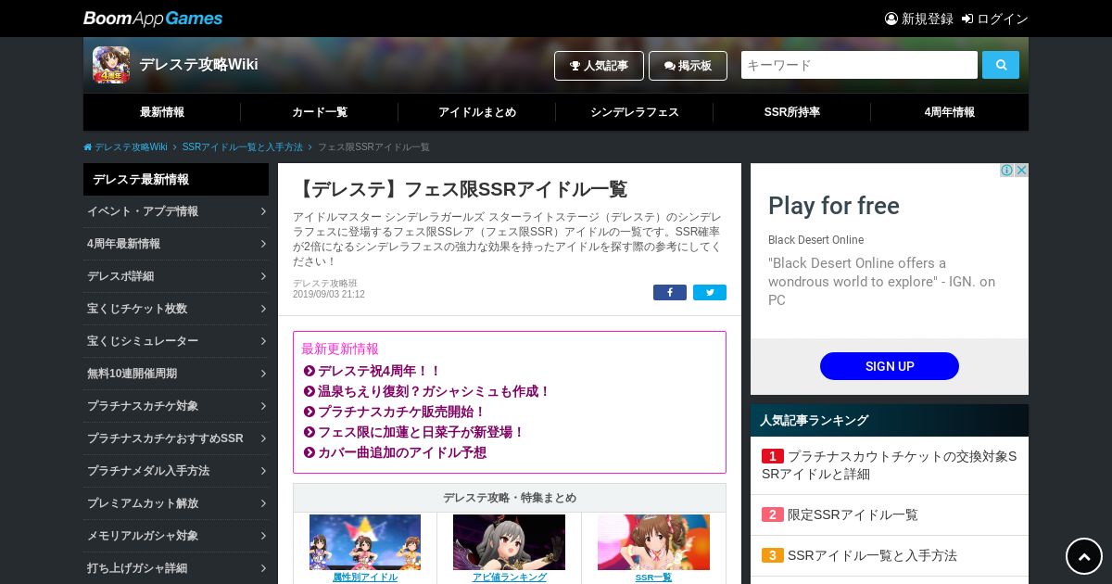Open SSR一覧 text link
This screenshot has width=1112, height=584.
[x=653, y=578]
